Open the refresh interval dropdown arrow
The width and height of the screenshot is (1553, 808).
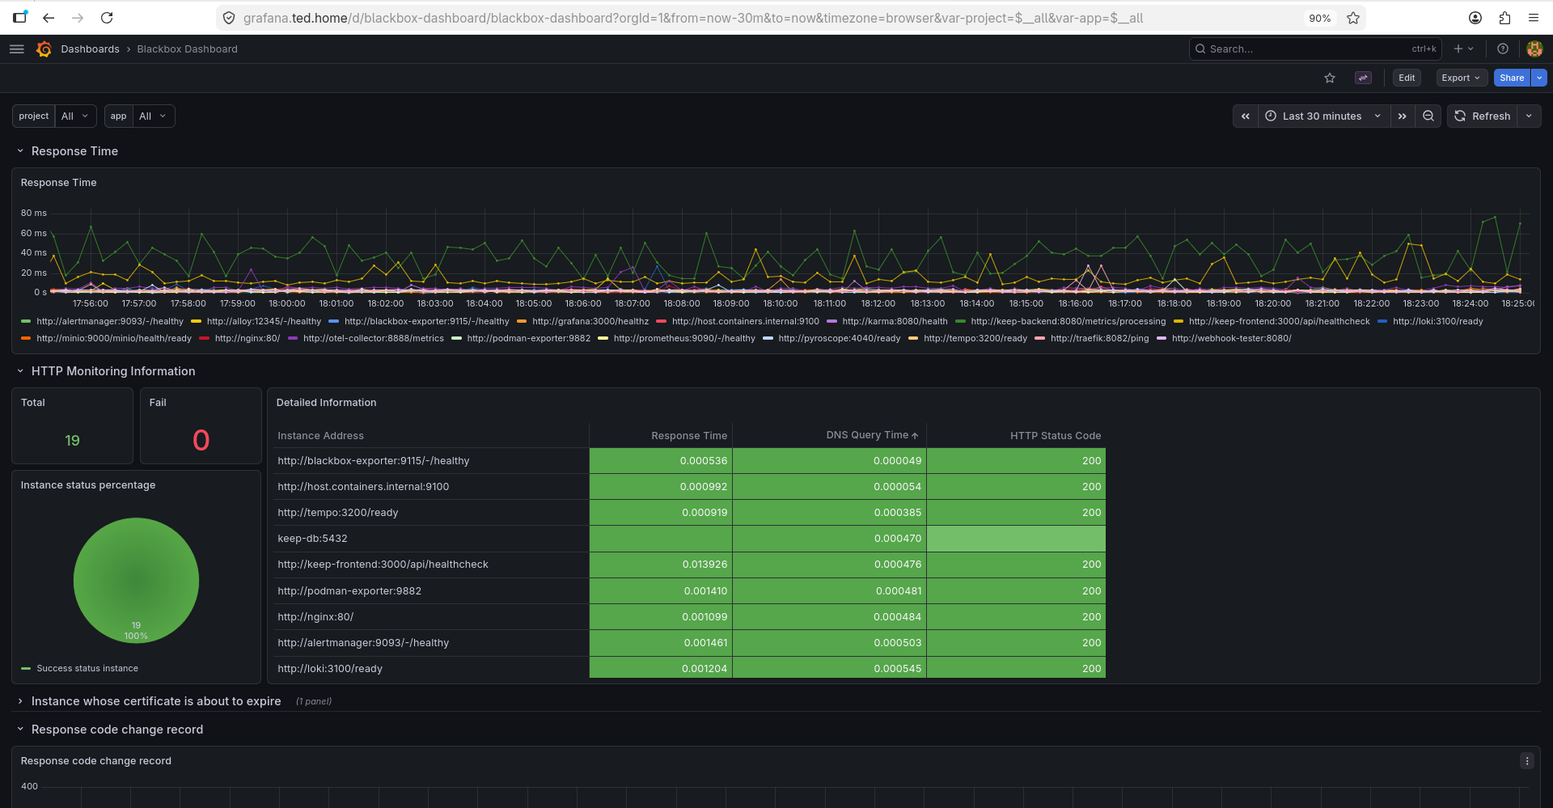(x=1529, y=116)
